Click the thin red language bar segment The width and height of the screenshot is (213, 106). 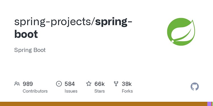click(x=212, y=104)
